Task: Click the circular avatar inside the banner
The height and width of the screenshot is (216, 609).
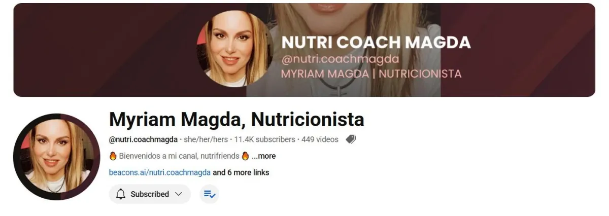Action: tap(234, 49)
